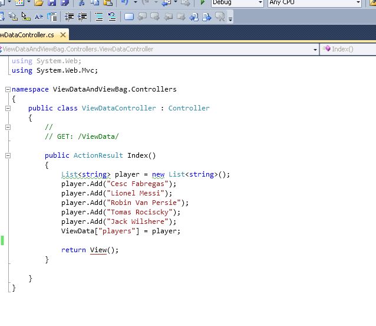
Task: Click the Increase Line Indent icon
Action: (x=83, y=17)
